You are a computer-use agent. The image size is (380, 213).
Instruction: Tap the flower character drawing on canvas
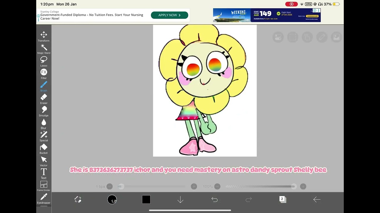[203, 90]
